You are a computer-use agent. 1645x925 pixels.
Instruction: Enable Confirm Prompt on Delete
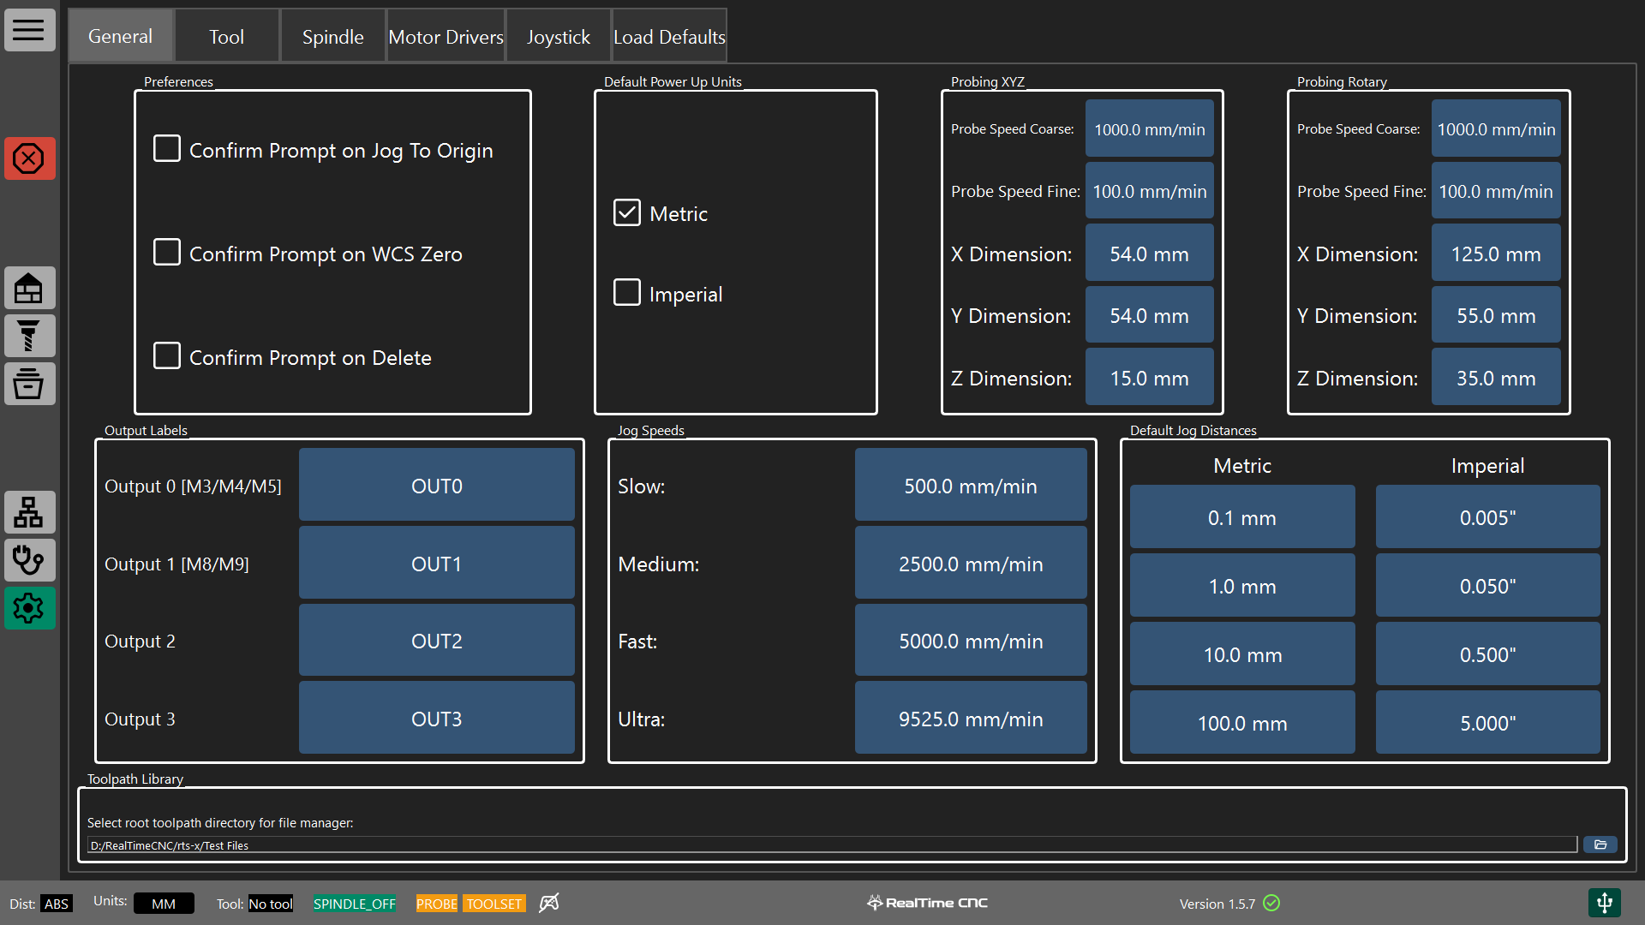[x=167, y=356]
